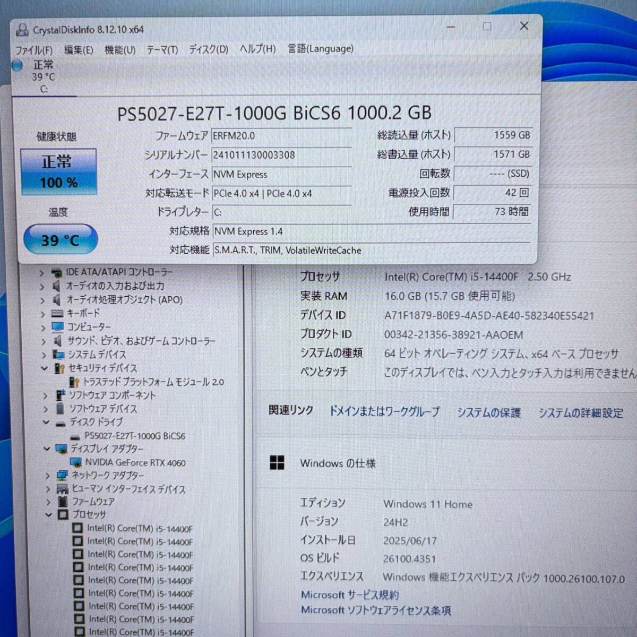This screenshot has height=637, width=637.
Task: Click the interface field NVM Express
Action: [x=281, y=174]
